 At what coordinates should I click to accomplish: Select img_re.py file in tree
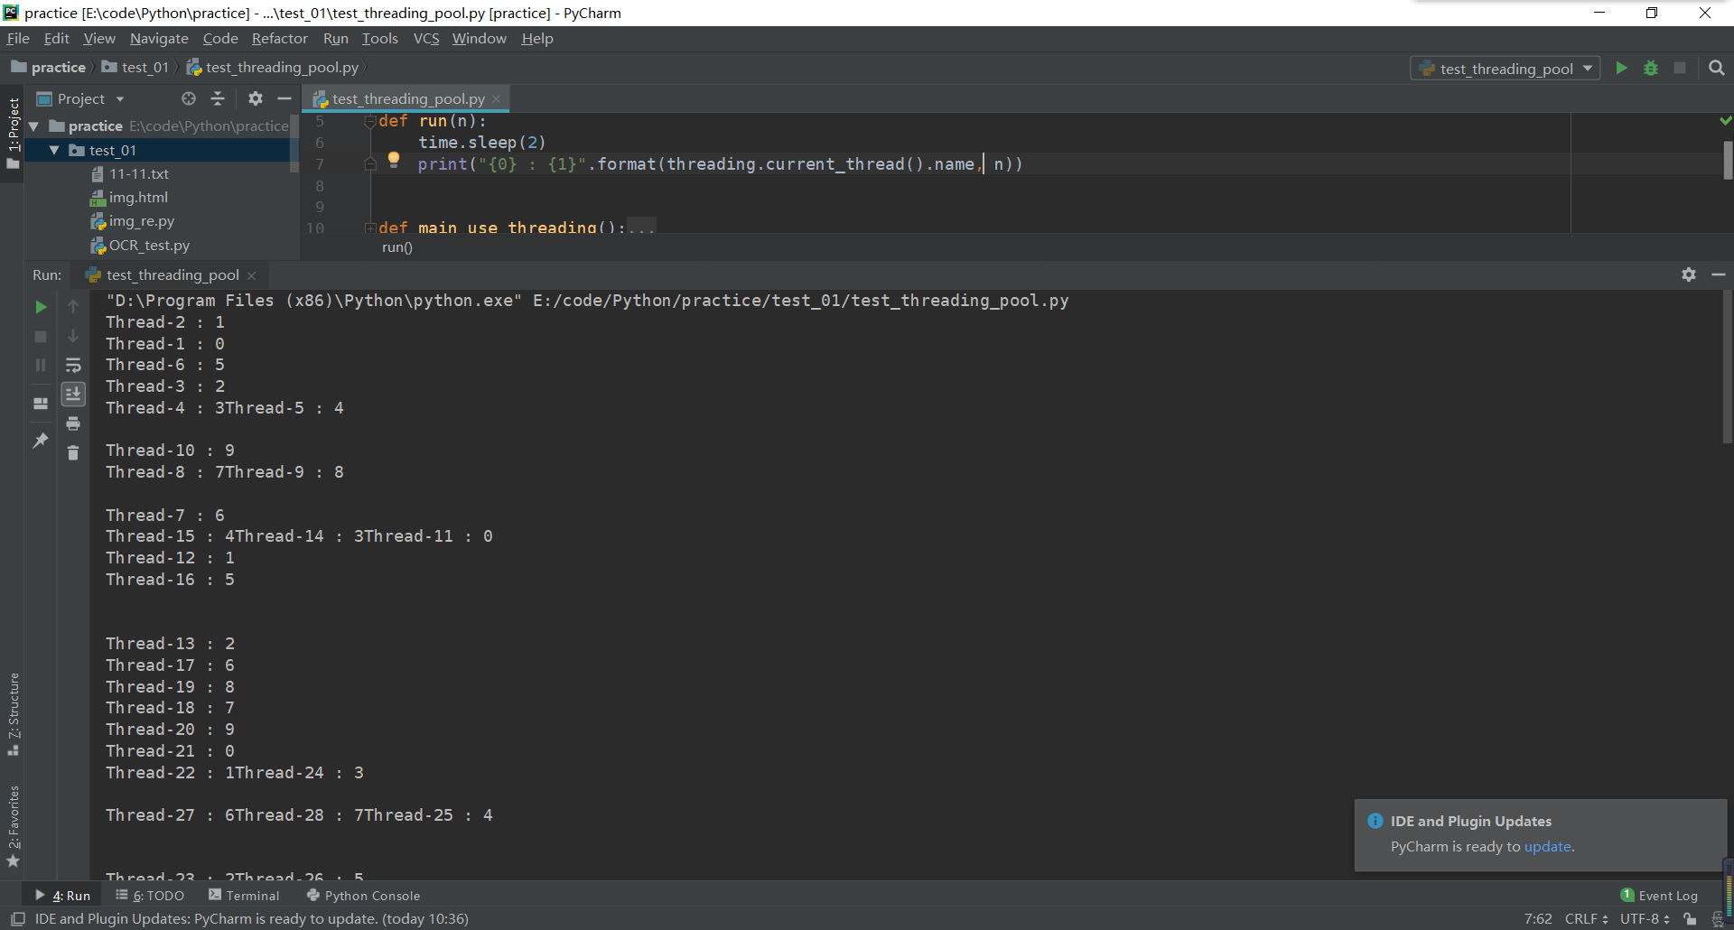click(142, 221)
